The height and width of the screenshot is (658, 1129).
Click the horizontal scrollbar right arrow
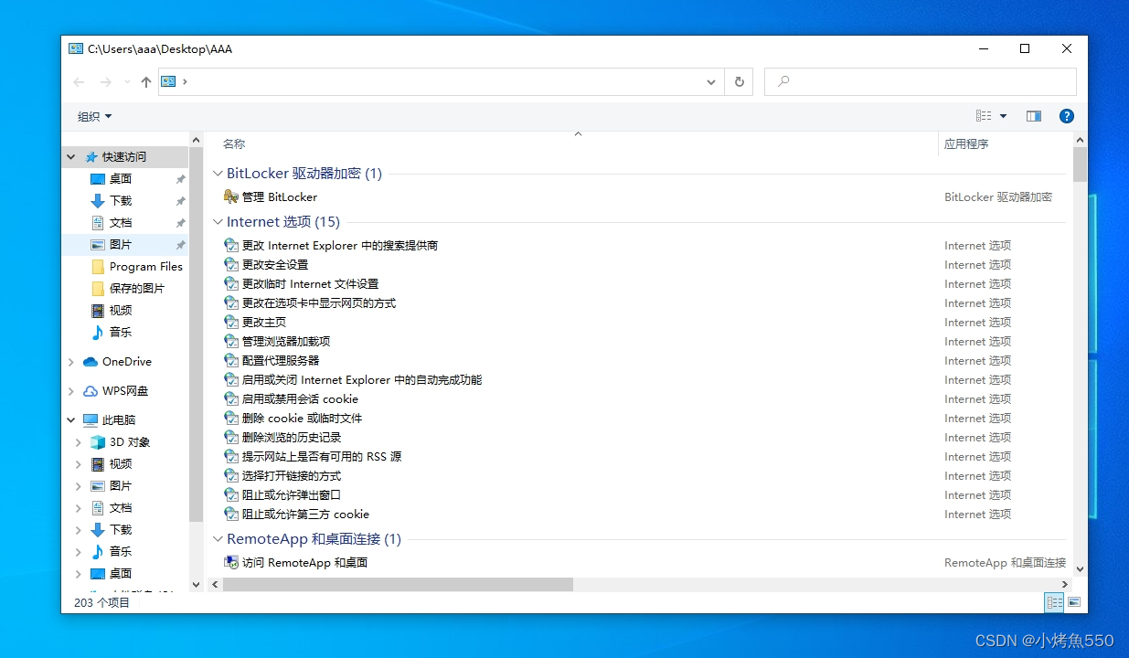point(1065,584)
